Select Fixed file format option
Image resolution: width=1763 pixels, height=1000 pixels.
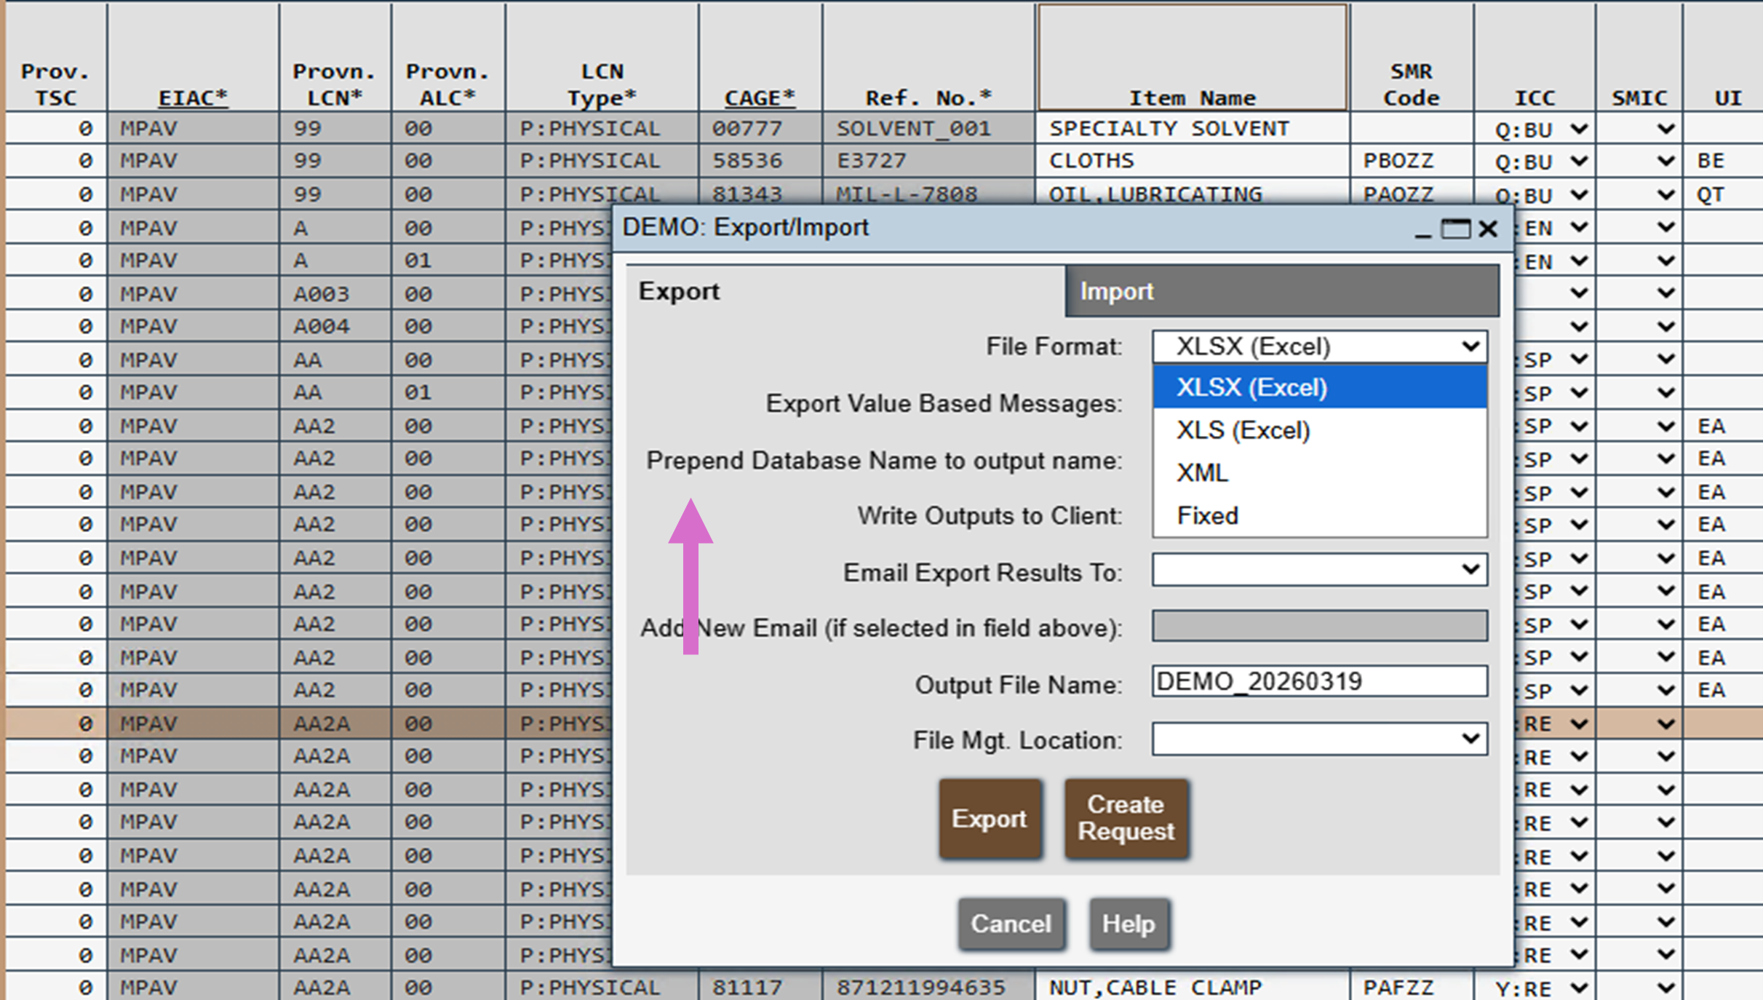tap(1207, 515)
